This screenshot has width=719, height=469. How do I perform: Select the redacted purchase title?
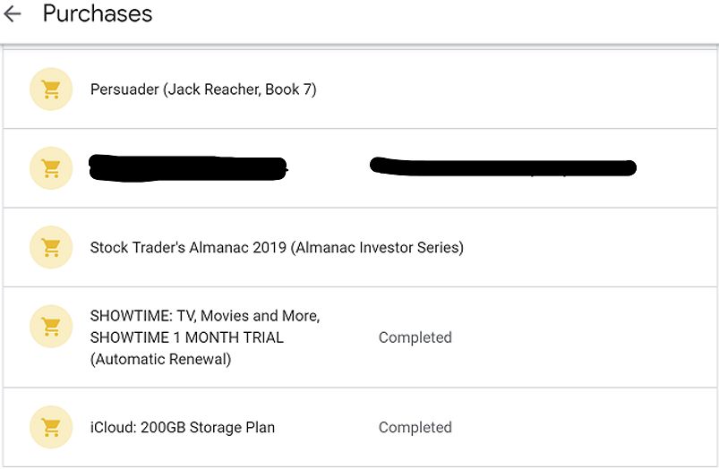coord(188,168)
